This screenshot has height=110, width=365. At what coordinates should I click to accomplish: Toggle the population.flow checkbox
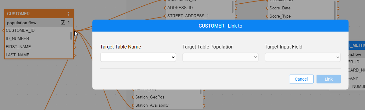coord(63,22)
